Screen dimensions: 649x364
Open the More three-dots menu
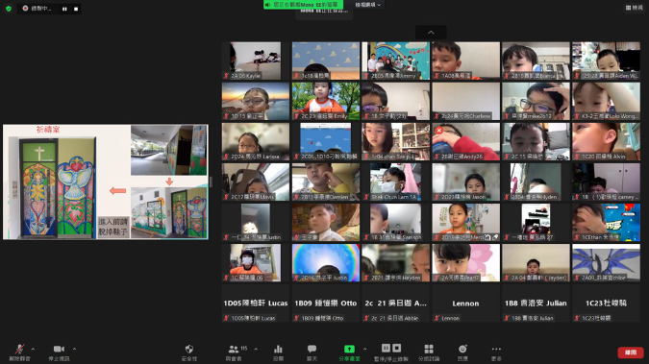point(496,352)
